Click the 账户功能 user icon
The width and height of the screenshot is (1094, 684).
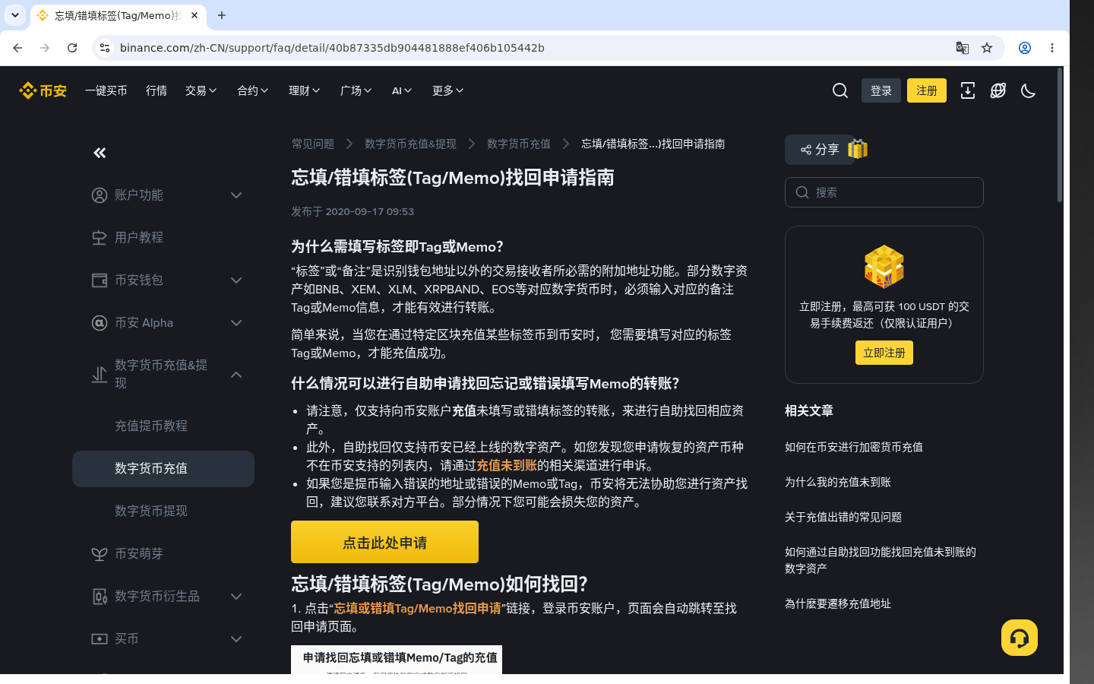(x=100, y=195)
